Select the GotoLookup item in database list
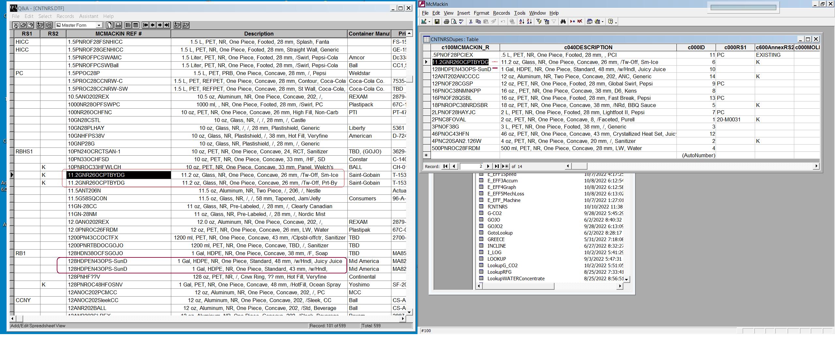This screenshot has width=835, height=338. pyautogui.click(x=500, y=233)
